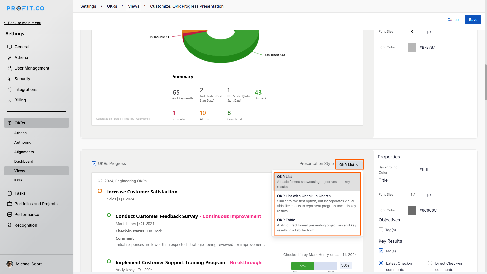
Task: Open the #6C6C6C font color swatch
Action: click(412, 210)
